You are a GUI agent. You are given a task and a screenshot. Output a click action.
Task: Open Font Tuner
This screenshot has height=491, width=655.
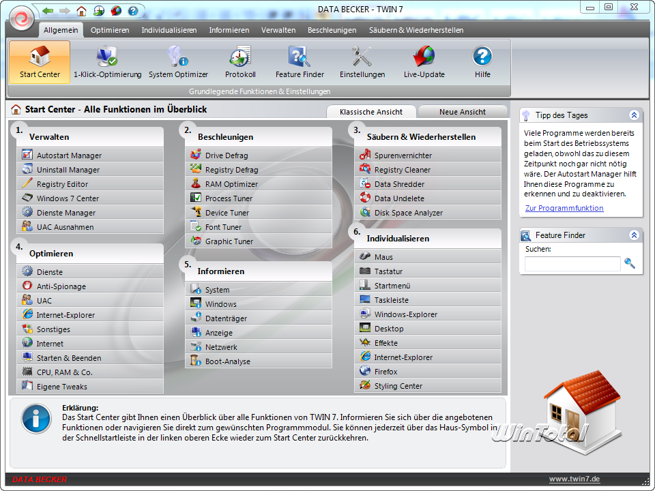[x=259, y=226]
